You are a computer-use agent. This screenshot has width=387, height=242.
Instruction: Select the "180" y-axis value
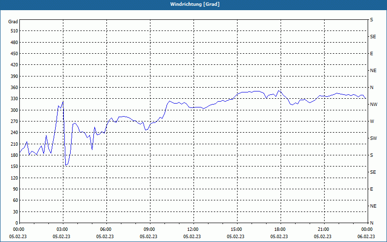tap(15, 155)
